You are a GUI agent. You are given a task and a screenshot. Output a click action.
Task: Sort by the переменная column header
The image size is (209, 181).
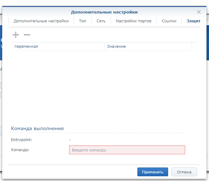[58, 47]
